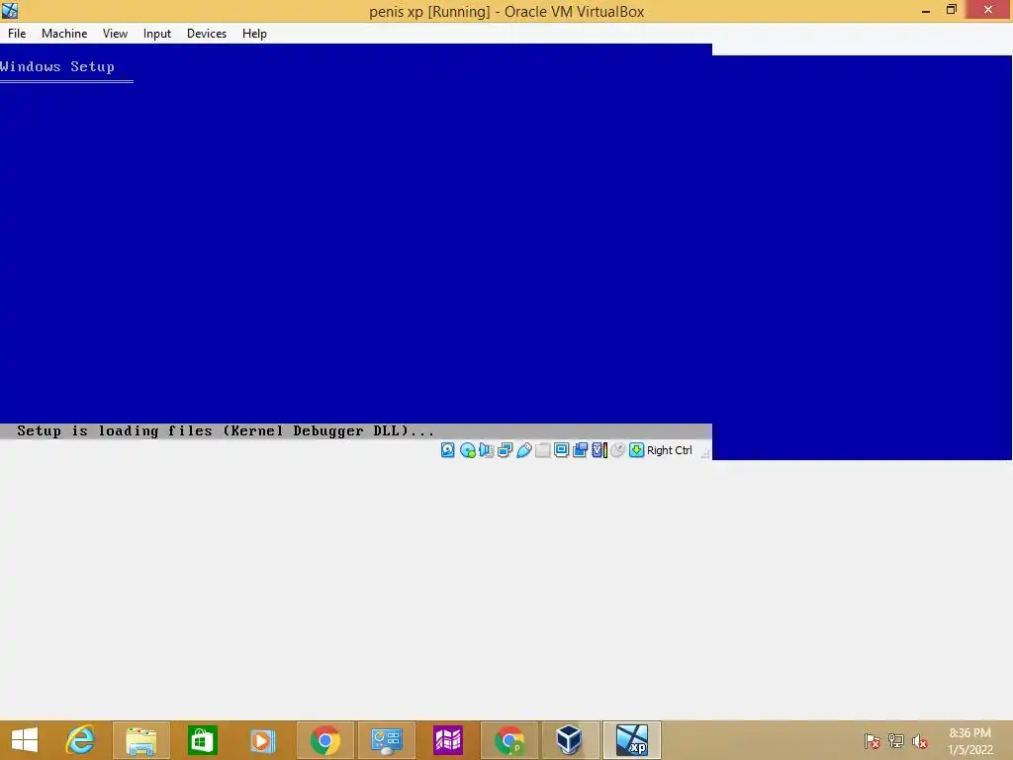Viewport: 1013px width, 760px height.
Task: Click the recording status icon
Action: click(x=580, y=450)
